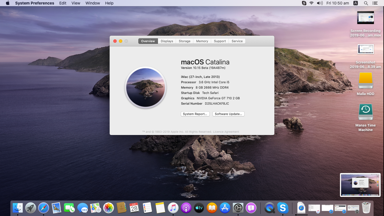Click the processor value '3.6 GHz Intel Core i5'
The width and height of the screenshot is (384, 216).
click(x=214, y=82)
